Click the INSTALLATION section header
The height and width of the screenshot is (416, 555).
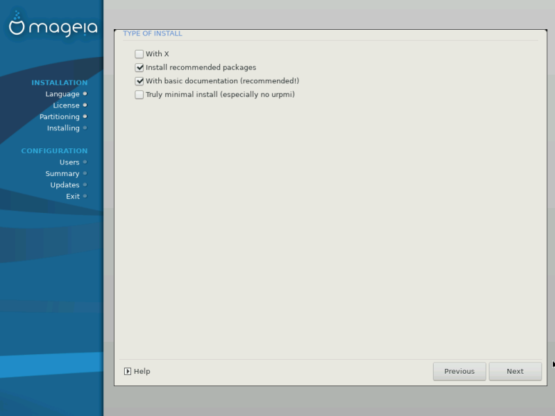[60, 83]
